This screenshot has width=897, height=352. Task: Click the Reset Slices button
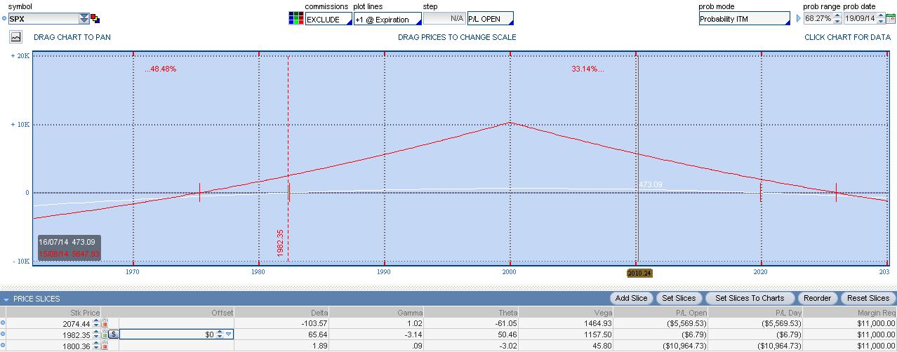click(x=868, y=298)
